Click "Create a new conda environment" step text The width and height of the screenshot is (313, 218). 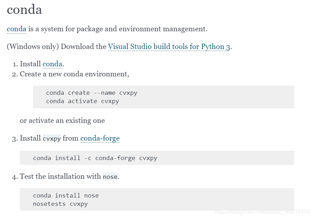[x=74, y=74]
